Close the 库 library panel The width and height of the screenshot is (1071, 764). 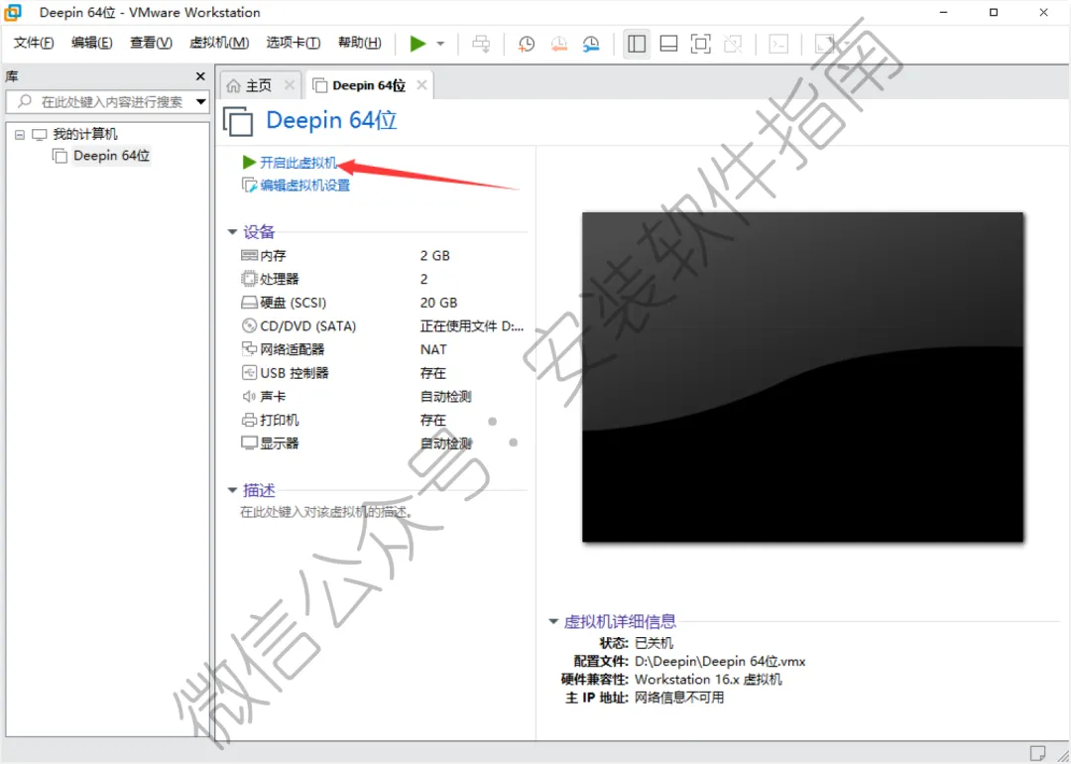200,76
